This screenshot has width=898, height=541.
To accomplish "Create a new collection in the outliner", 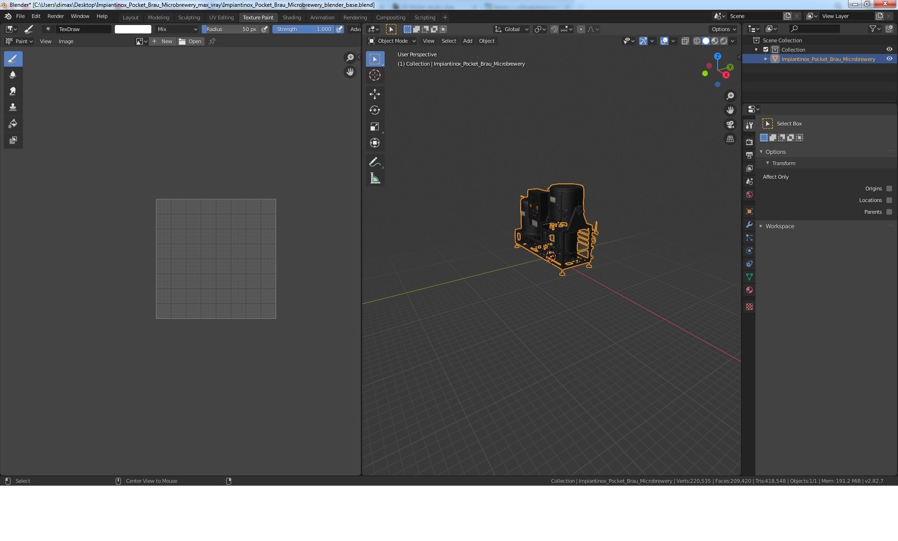I will [x=889, y=29].
